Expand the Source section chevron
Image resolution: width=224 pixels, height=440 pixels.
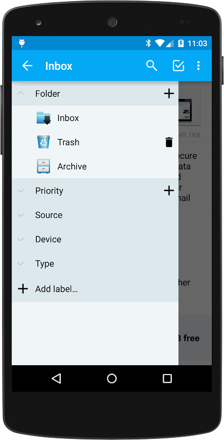tap(20, 215)
